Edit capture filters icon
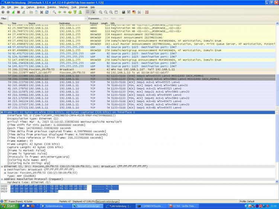 click(124, 12)
